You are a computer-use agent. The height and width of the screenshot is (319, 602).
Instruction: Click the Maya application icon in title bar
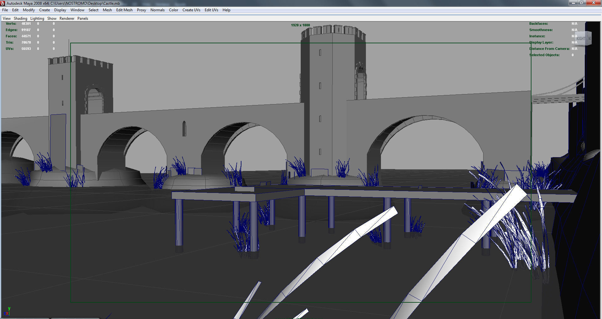[x=3, y=3]
